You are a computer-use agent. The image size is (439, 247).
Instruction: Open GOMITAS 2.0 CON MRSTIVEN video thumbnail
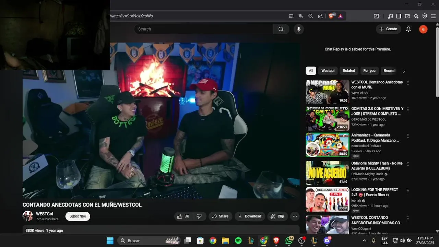[x=328, y=118]
